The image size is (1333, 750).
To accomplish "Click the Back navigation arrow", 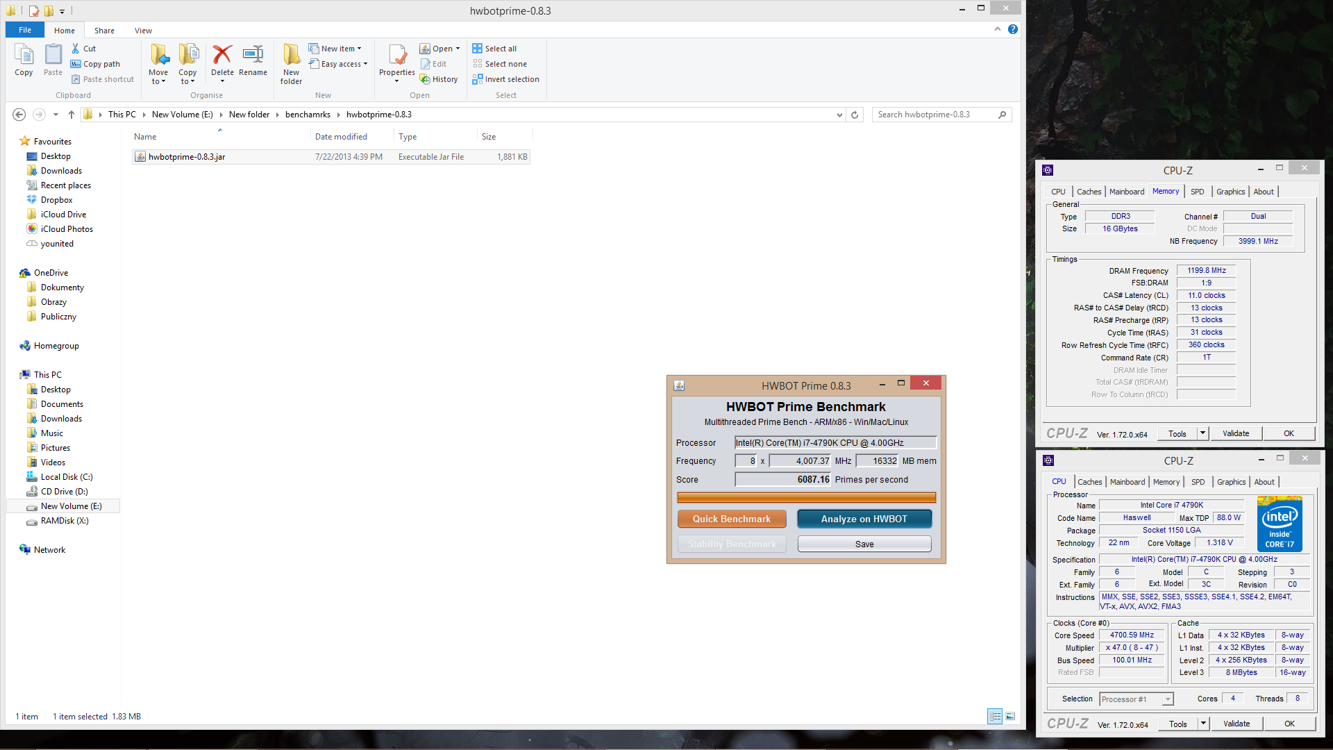I will (19, 115).
